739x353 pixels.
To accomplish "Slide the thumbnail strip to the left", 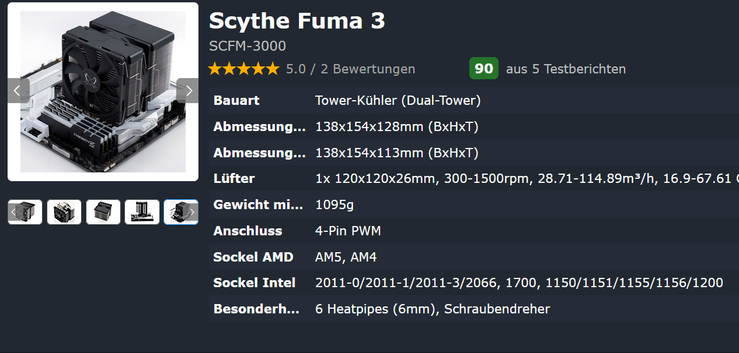I will (x=13, y=212).
